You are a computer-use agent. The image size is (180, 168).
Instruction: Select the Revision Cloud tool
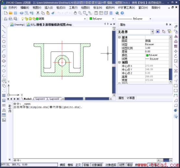(x=4, y=61)
